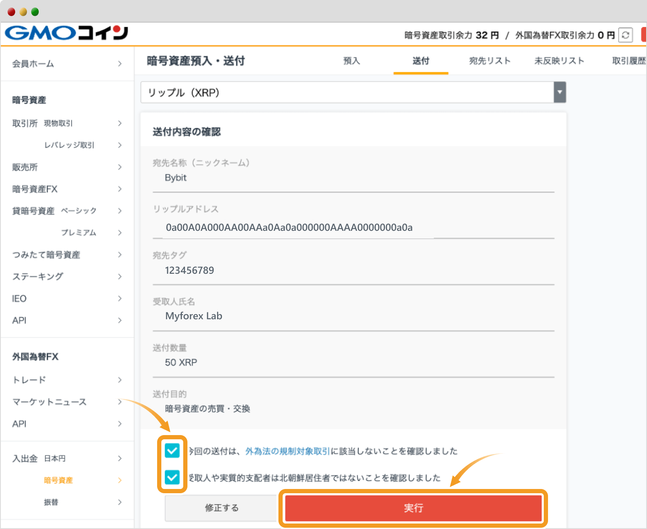The image size is (647, 529).
Task: Click the chevron beside 現物取引
Action: [120, 123]
